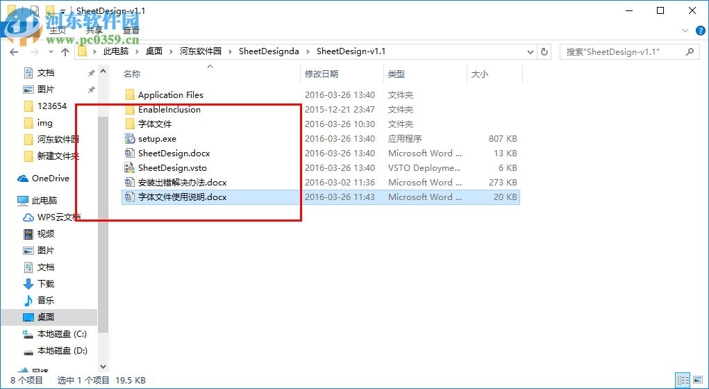Select 此电脑 in the navigation pane
709x389 pixels.
(x=37, y=200)
